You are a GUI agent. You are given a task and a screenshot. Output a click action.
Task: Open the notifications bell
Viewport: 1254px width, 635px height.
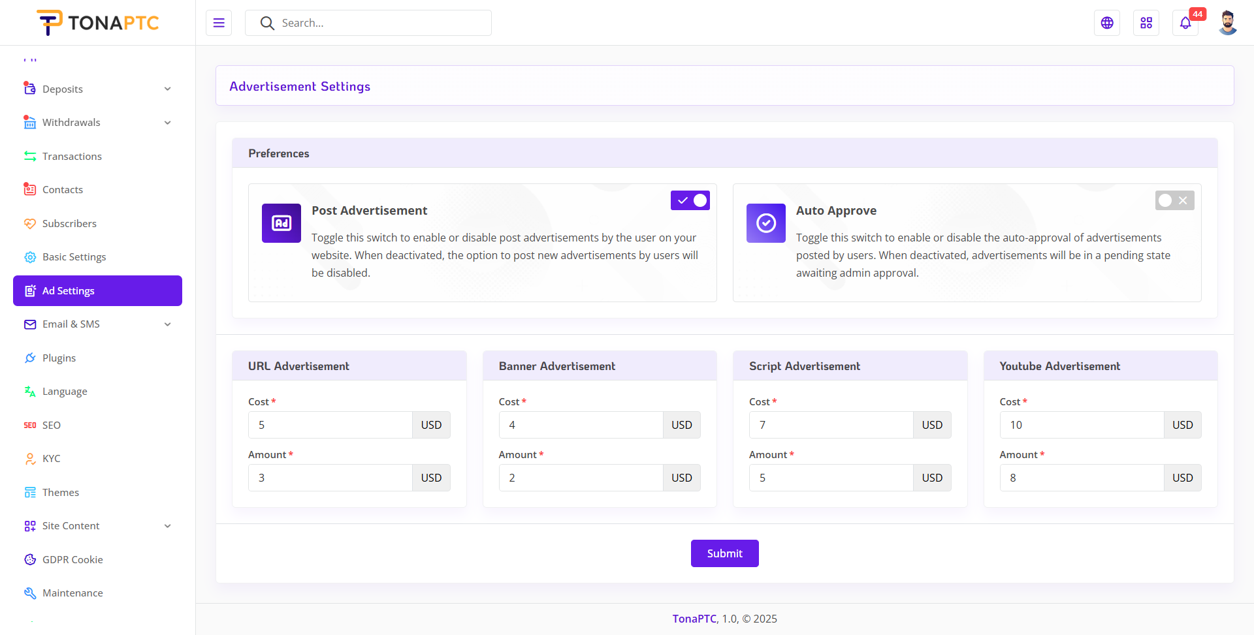(1185, 23)
